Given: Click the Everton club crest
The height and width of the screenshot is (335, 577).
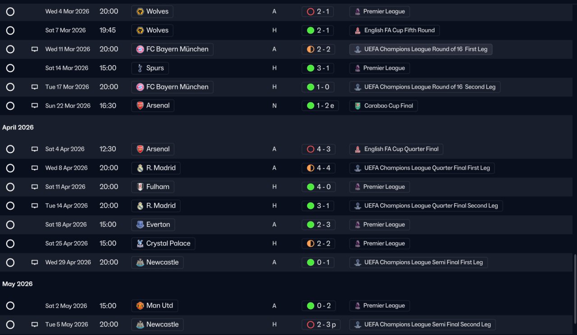Looking at the screenshot, I should coord(140,225).
